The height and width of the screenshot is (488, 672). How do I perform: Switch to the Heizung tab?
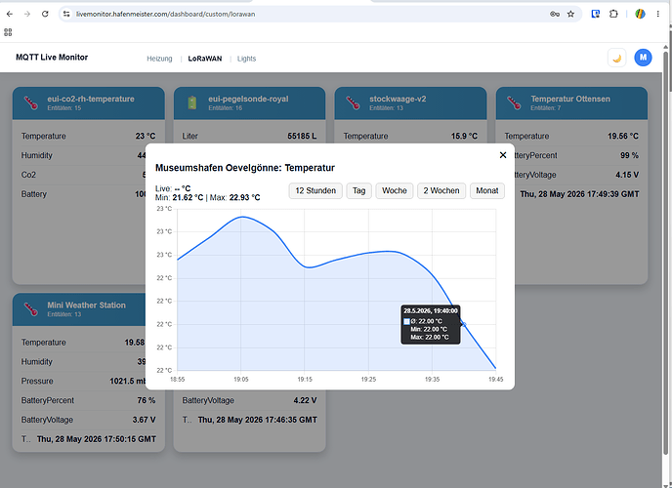click(159, 59)
